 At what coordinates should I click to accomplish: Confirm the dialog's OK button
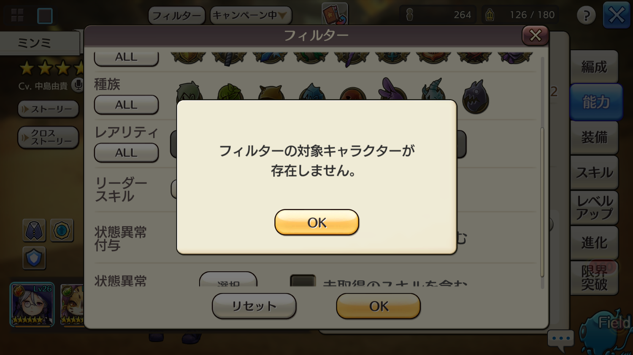click(316, 222)
